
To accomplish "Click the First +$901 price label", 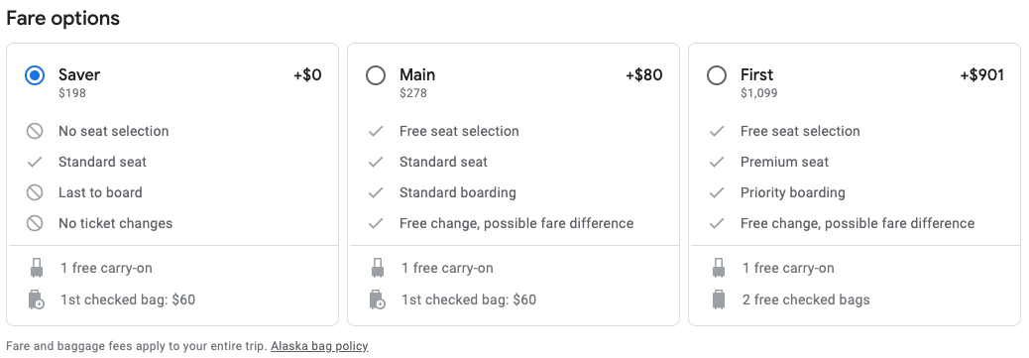I will pyautogui.click(x=981, y=75).
